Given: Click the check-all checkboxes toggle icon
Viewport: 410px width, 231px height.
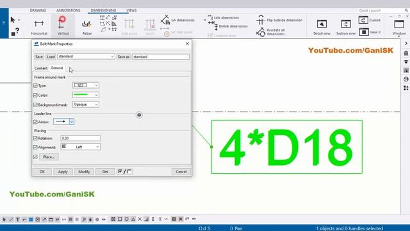Looking at the screenshot, I should click(120, 171).
